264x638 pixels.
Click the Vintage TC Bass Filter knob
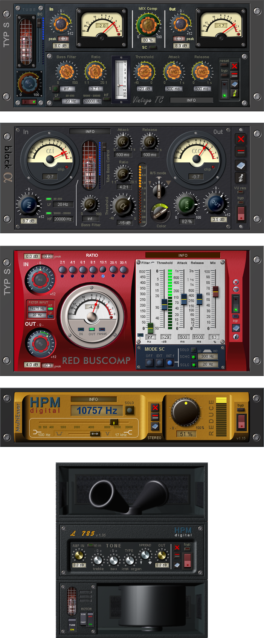tap(67, 72)
